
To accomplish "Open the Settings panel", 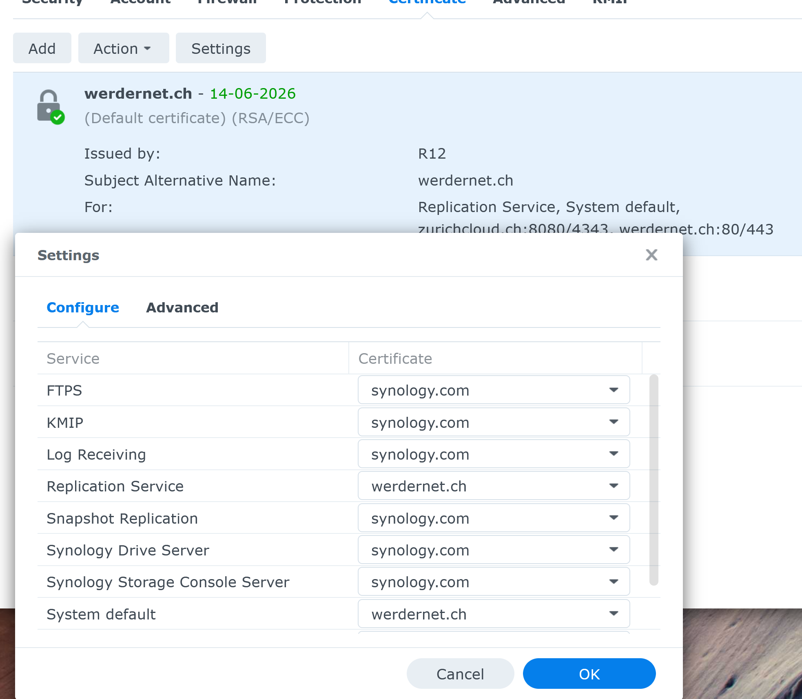I will pos(221,48).
